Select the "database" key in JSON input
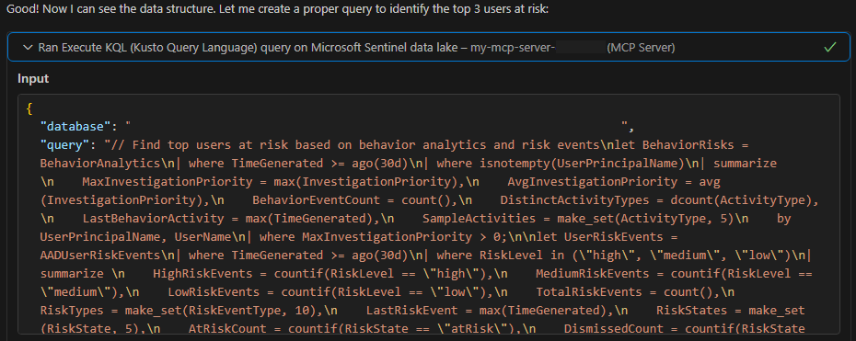This screenshot has height=341, width=856. 75,126
